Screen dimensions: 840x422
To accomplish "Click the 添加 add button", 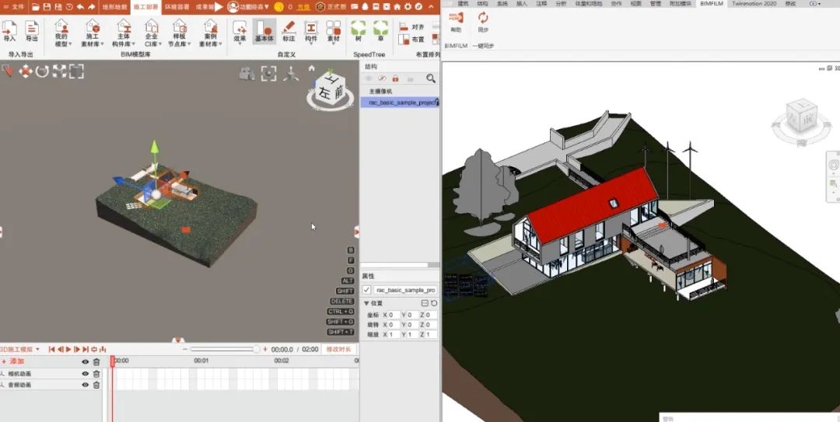I will [x=13, y=361].
